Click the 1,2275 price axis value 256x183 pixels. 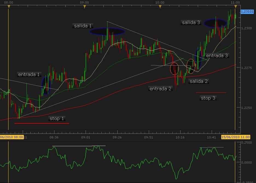point(246,68)
